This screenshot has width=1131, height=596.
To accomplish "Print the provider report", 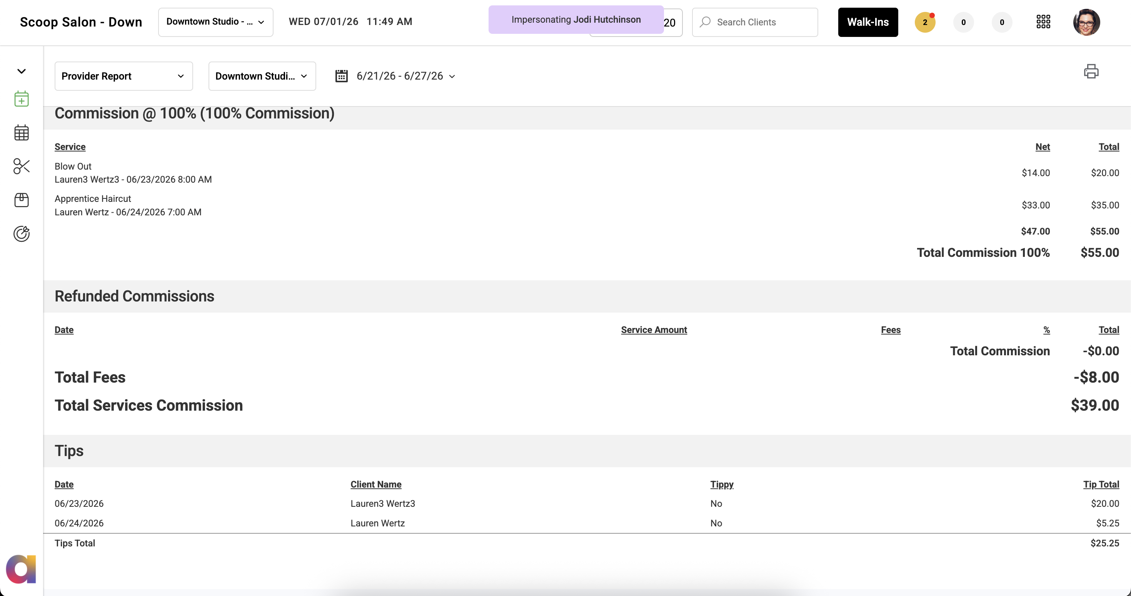I will pyautogui.click(x=1091, y=71).
